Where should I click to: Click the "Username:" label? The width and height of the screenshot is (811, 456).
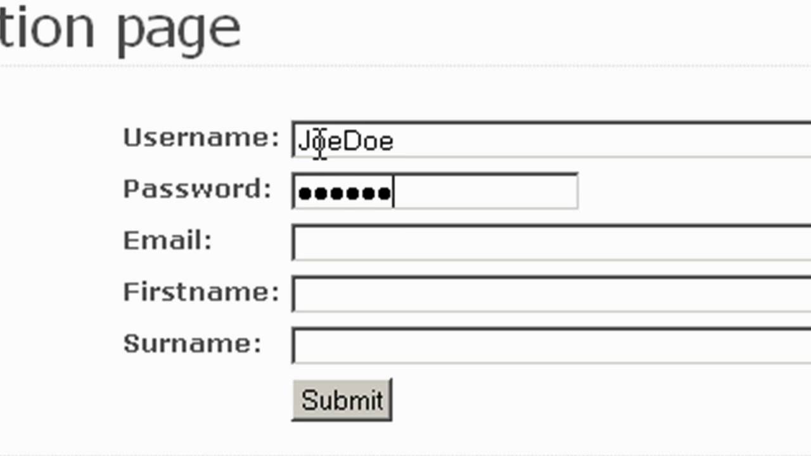point(201,138)
